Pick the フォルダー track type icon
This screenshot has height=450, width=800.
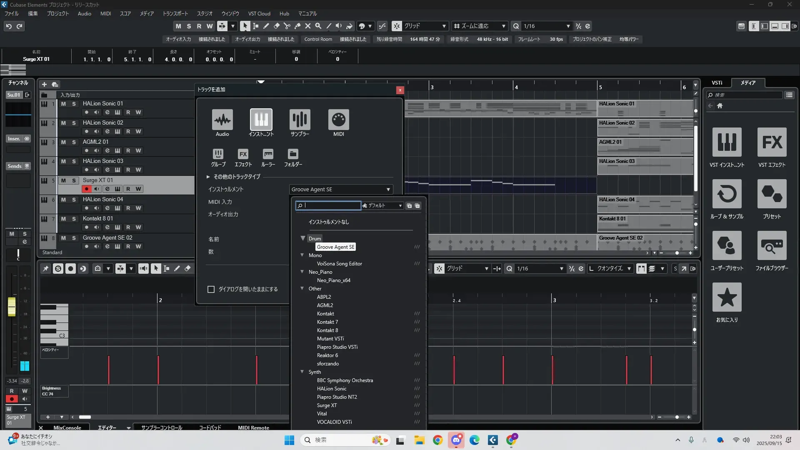click(x=293, y=154)
